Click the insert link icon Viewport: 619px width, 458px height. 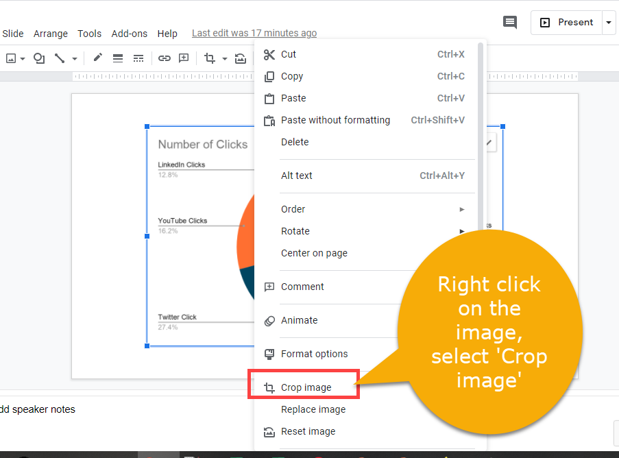[x=165, y=58]
